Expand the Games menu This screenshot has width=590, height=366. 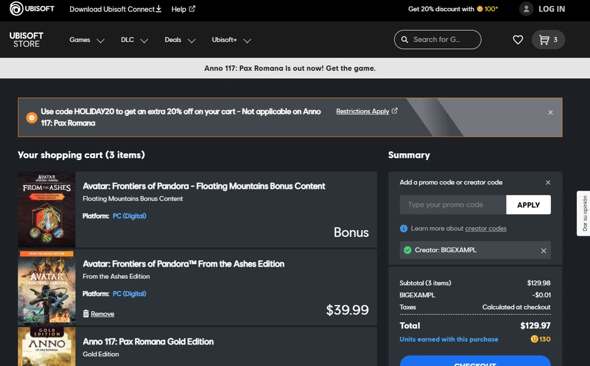(87, 40)
